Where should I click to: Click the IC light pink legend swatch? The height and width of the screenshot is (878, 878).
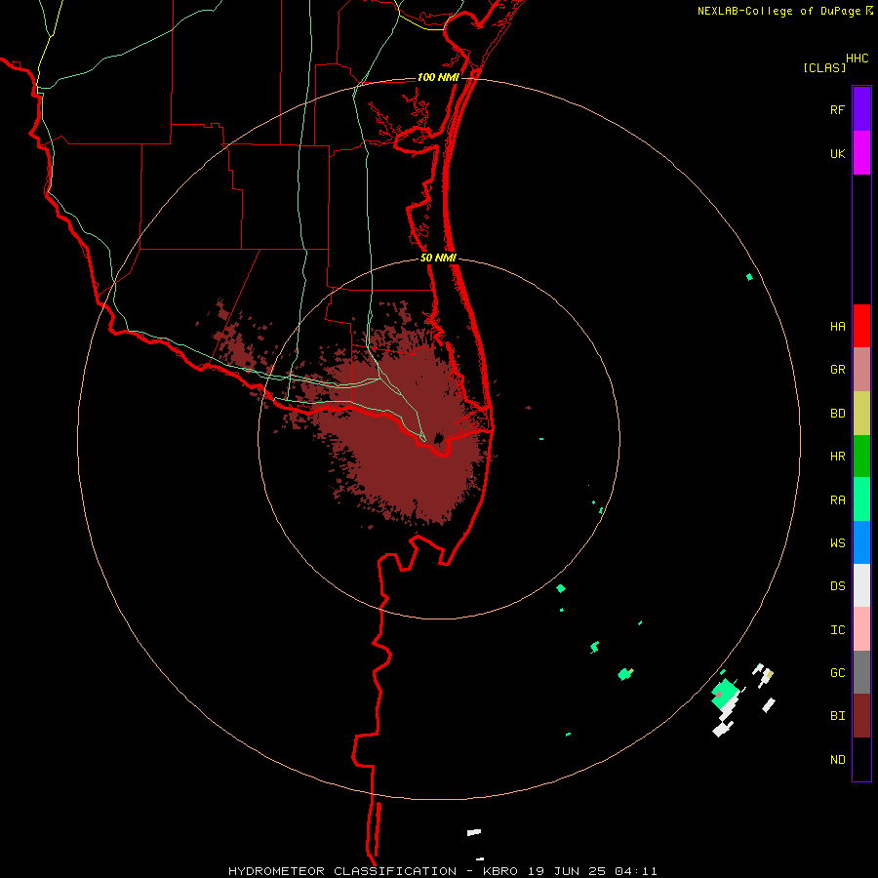[x=861, y=629]
